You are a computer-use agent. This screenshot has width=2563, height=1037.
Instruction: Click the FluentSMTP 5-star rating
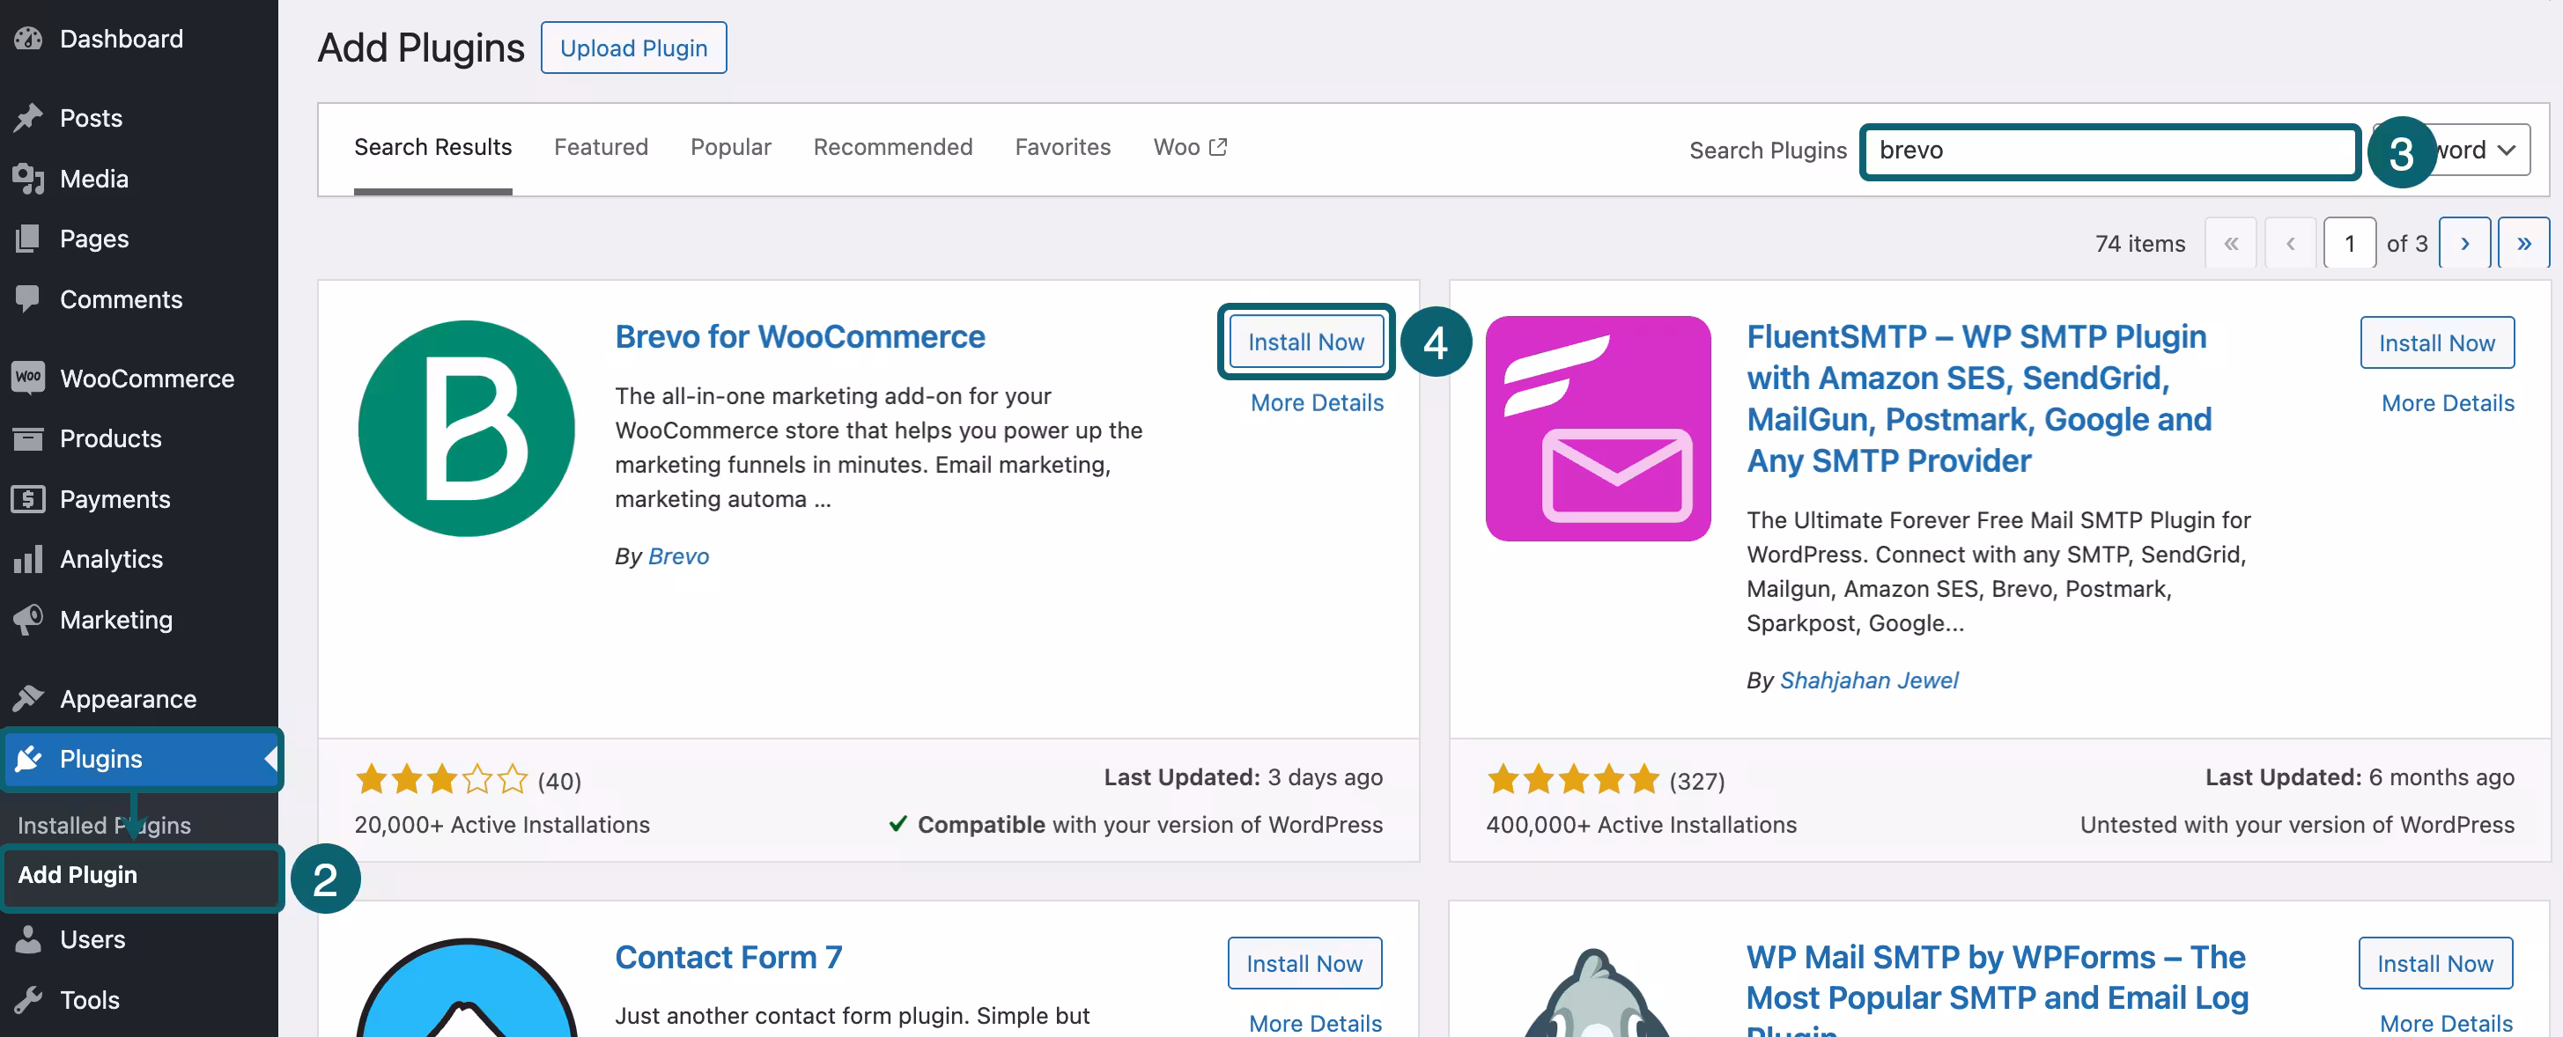point(1573,779)
